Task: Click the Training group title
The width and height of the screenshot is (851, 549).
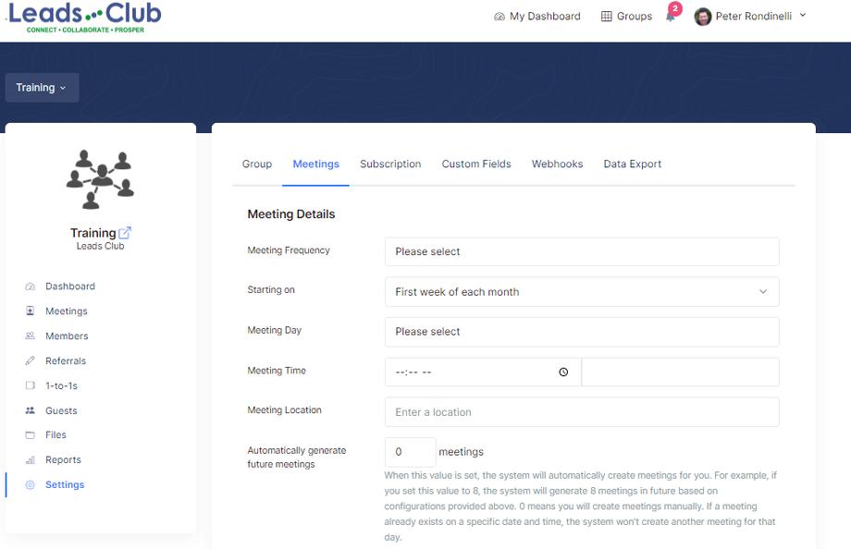Action: pyautogui.click(x=92, y=233)
